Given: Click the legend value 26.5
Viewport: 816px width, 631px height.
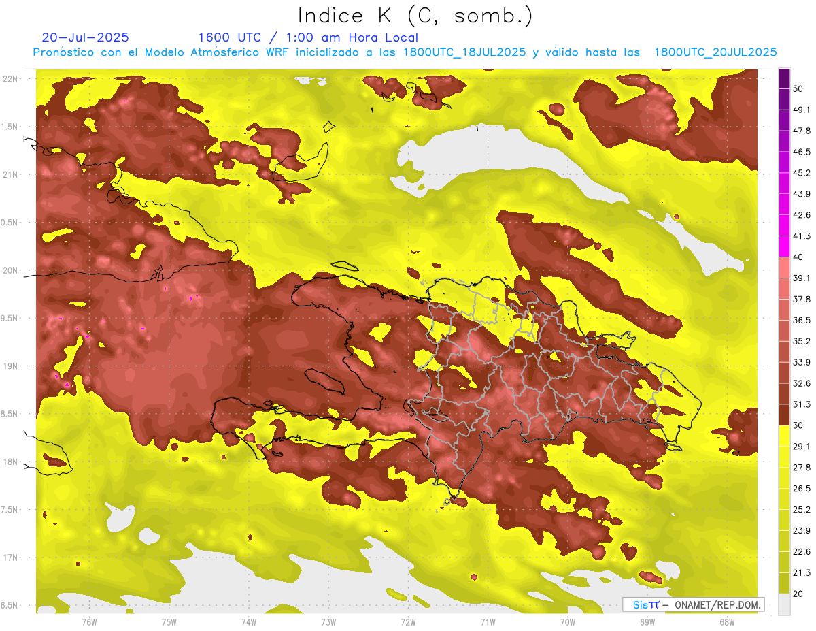Looking at the screenshot, I should point(801,488).
